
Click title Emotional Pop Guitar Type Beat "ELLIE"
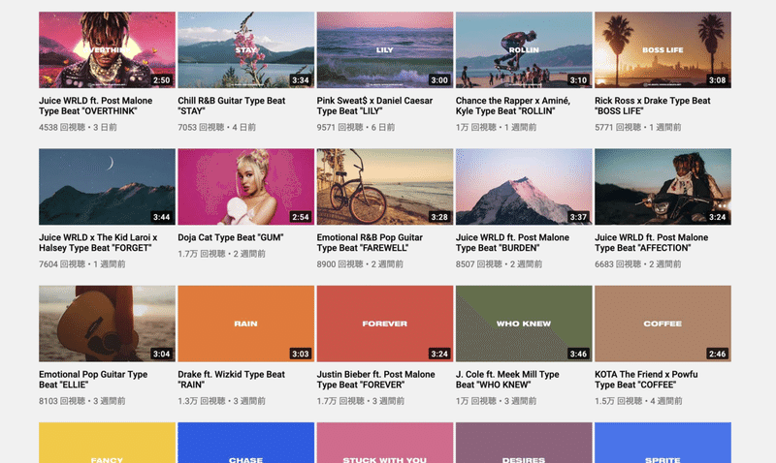coord(93,380)
